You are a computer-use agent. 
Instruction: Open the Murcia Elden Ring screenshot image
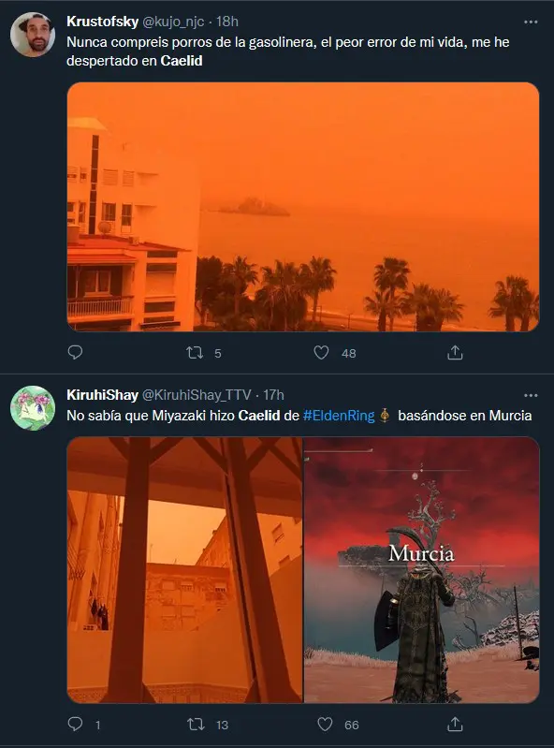(422, 570)
